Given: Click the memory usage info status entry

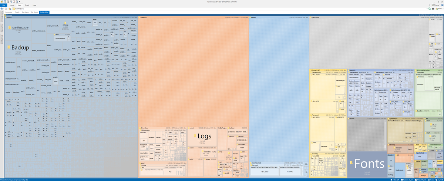Looking at the screenshot, I should (438, 180).
